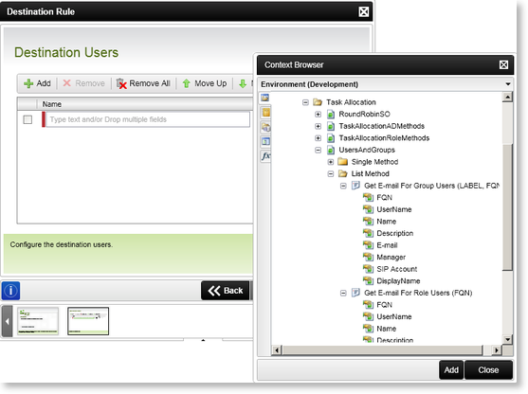Click the Move Down green arrow icon
The height and width of the screenshot is (394, 528).
(x=243, y=83)
